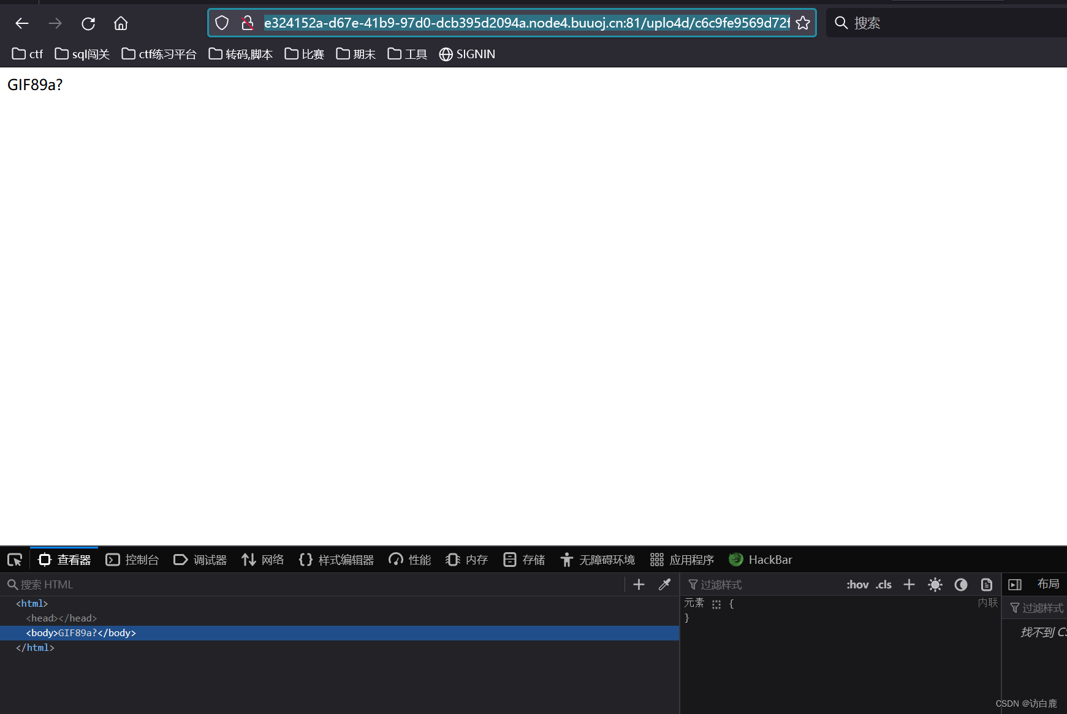The width and height of the screenshot is (1067, 714).
Task: Enable light color scheme simulation
Action: click(935, 584)
